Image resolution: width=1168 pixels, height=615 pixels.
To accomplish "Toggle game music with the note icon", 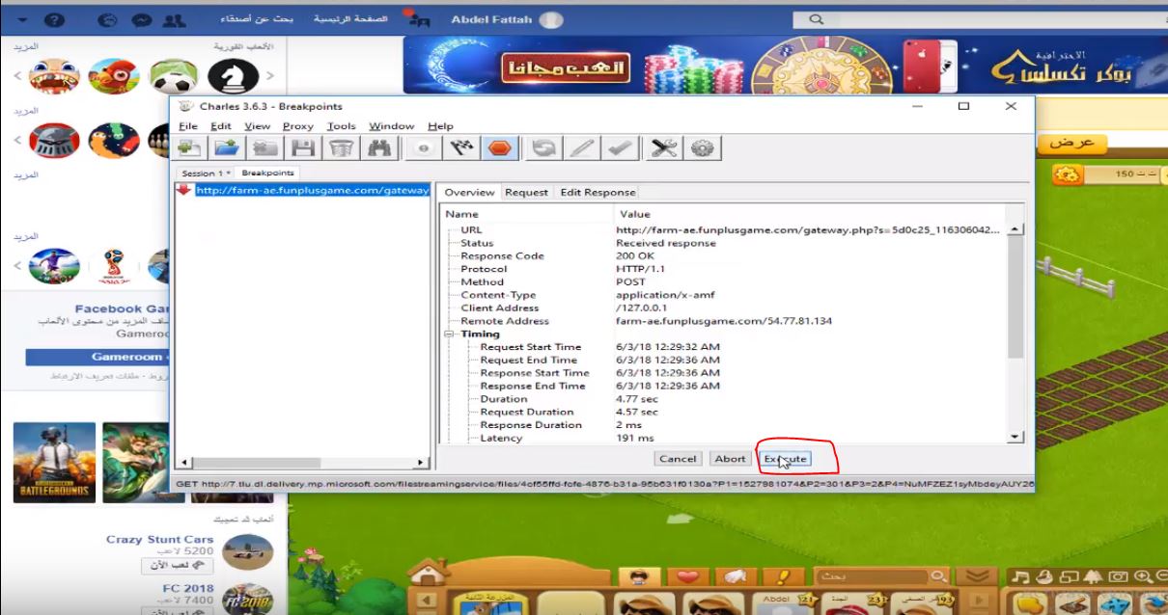I will (x=1019, y=576).
